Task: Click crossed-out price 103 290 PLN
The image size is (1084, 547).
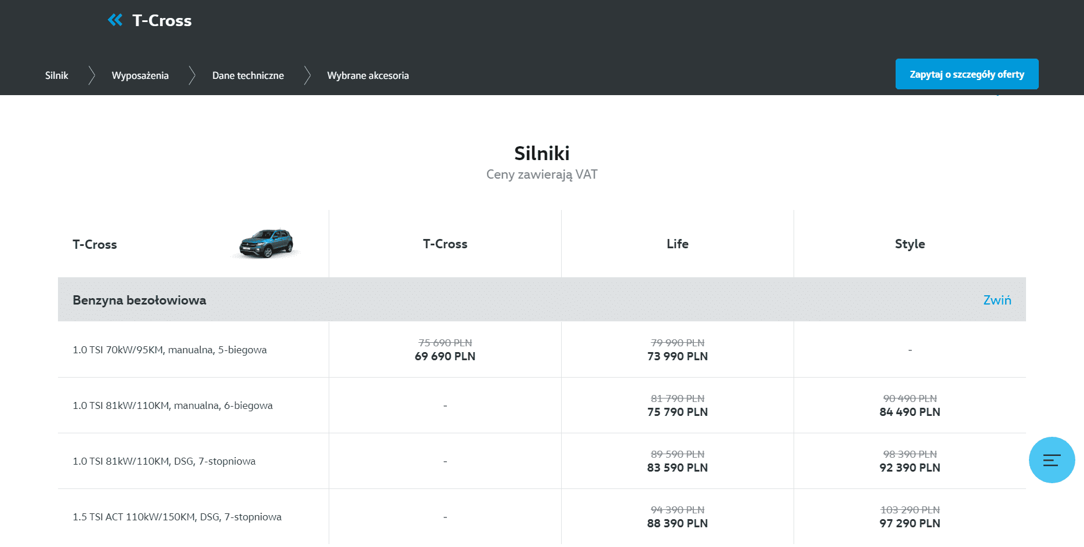Action: pos(910,510)
